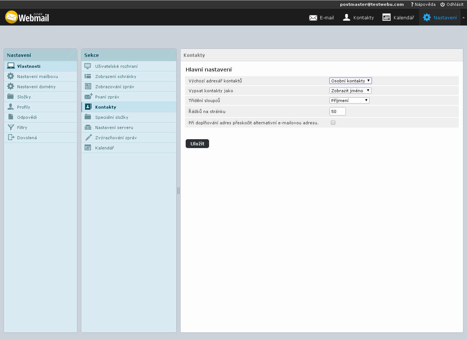467x340 pixels.
Task: Expand the Vypsat kontakty jako dropdown
Action: [350, 91]
